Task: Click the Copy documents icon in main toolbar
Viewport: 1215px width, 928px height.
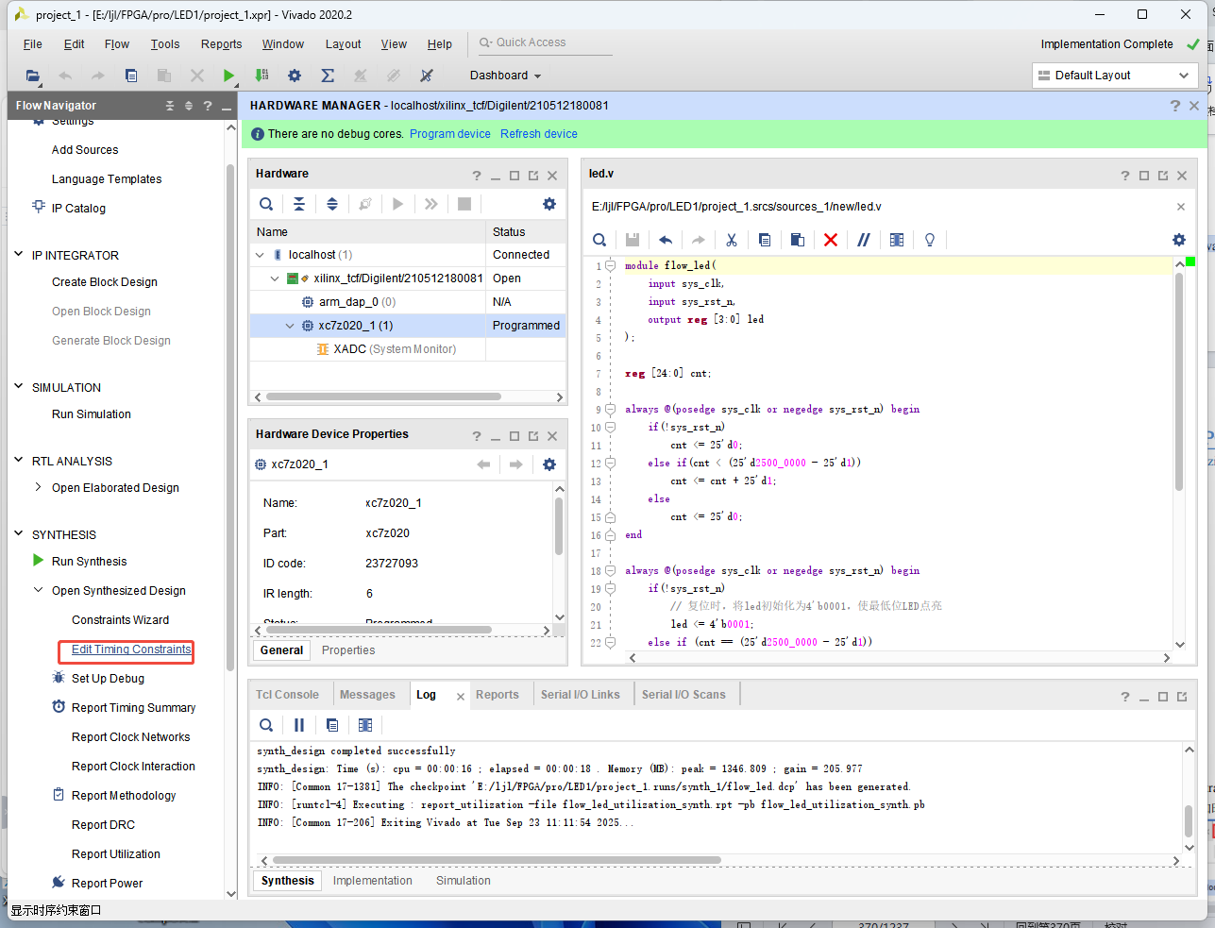Action: [x=131, y=76]
